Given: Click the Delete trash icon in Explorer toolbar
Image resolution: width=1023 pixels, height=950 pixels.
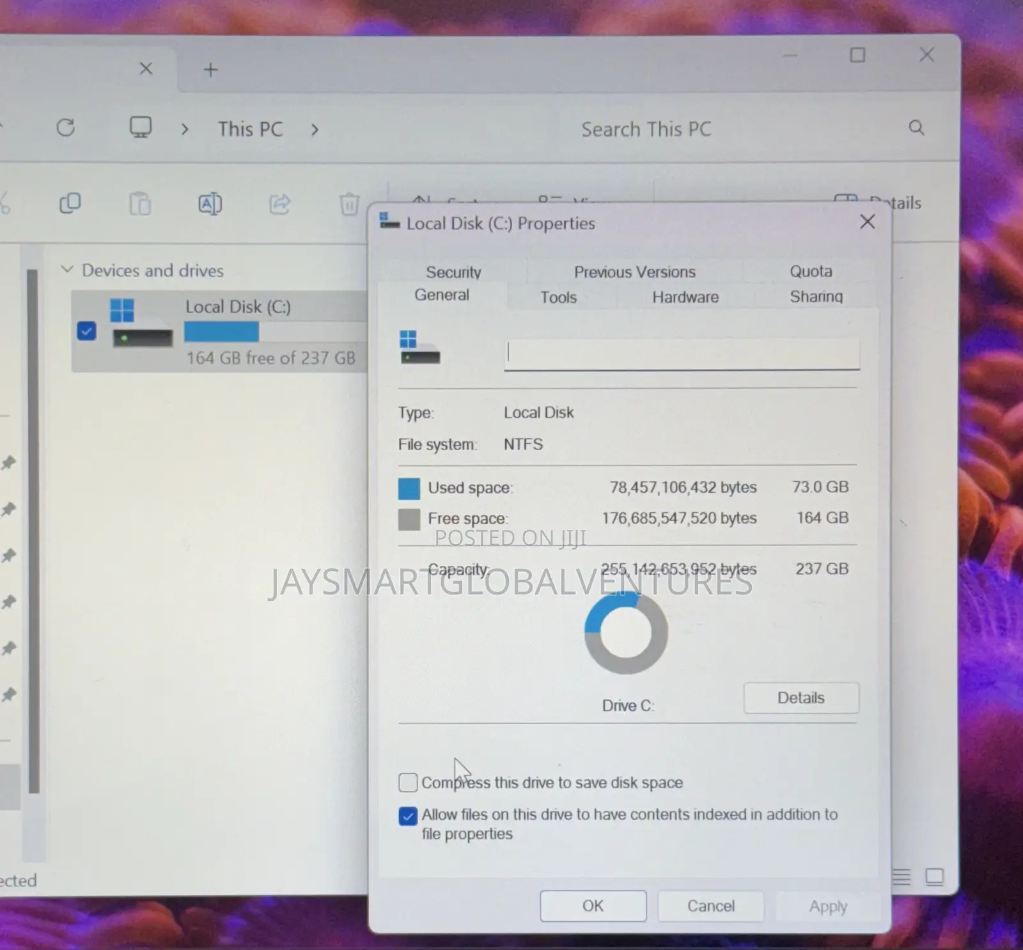Looking at the screenshot, I should 349,204.
